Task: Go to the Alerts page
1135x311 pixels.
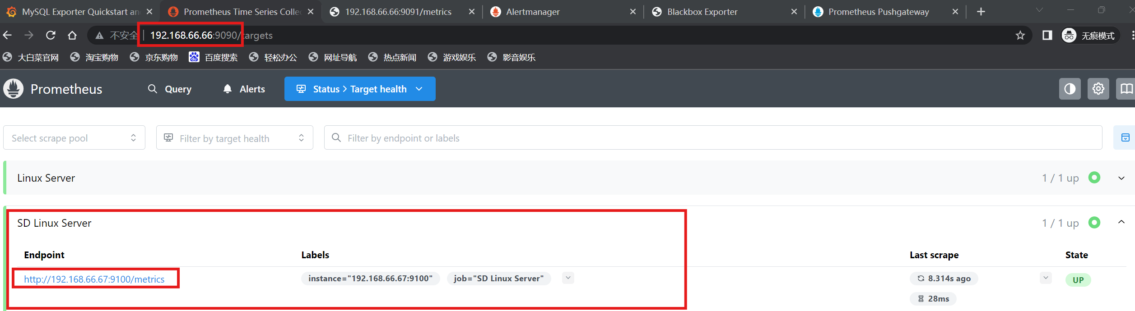Action: coord(244,89)
